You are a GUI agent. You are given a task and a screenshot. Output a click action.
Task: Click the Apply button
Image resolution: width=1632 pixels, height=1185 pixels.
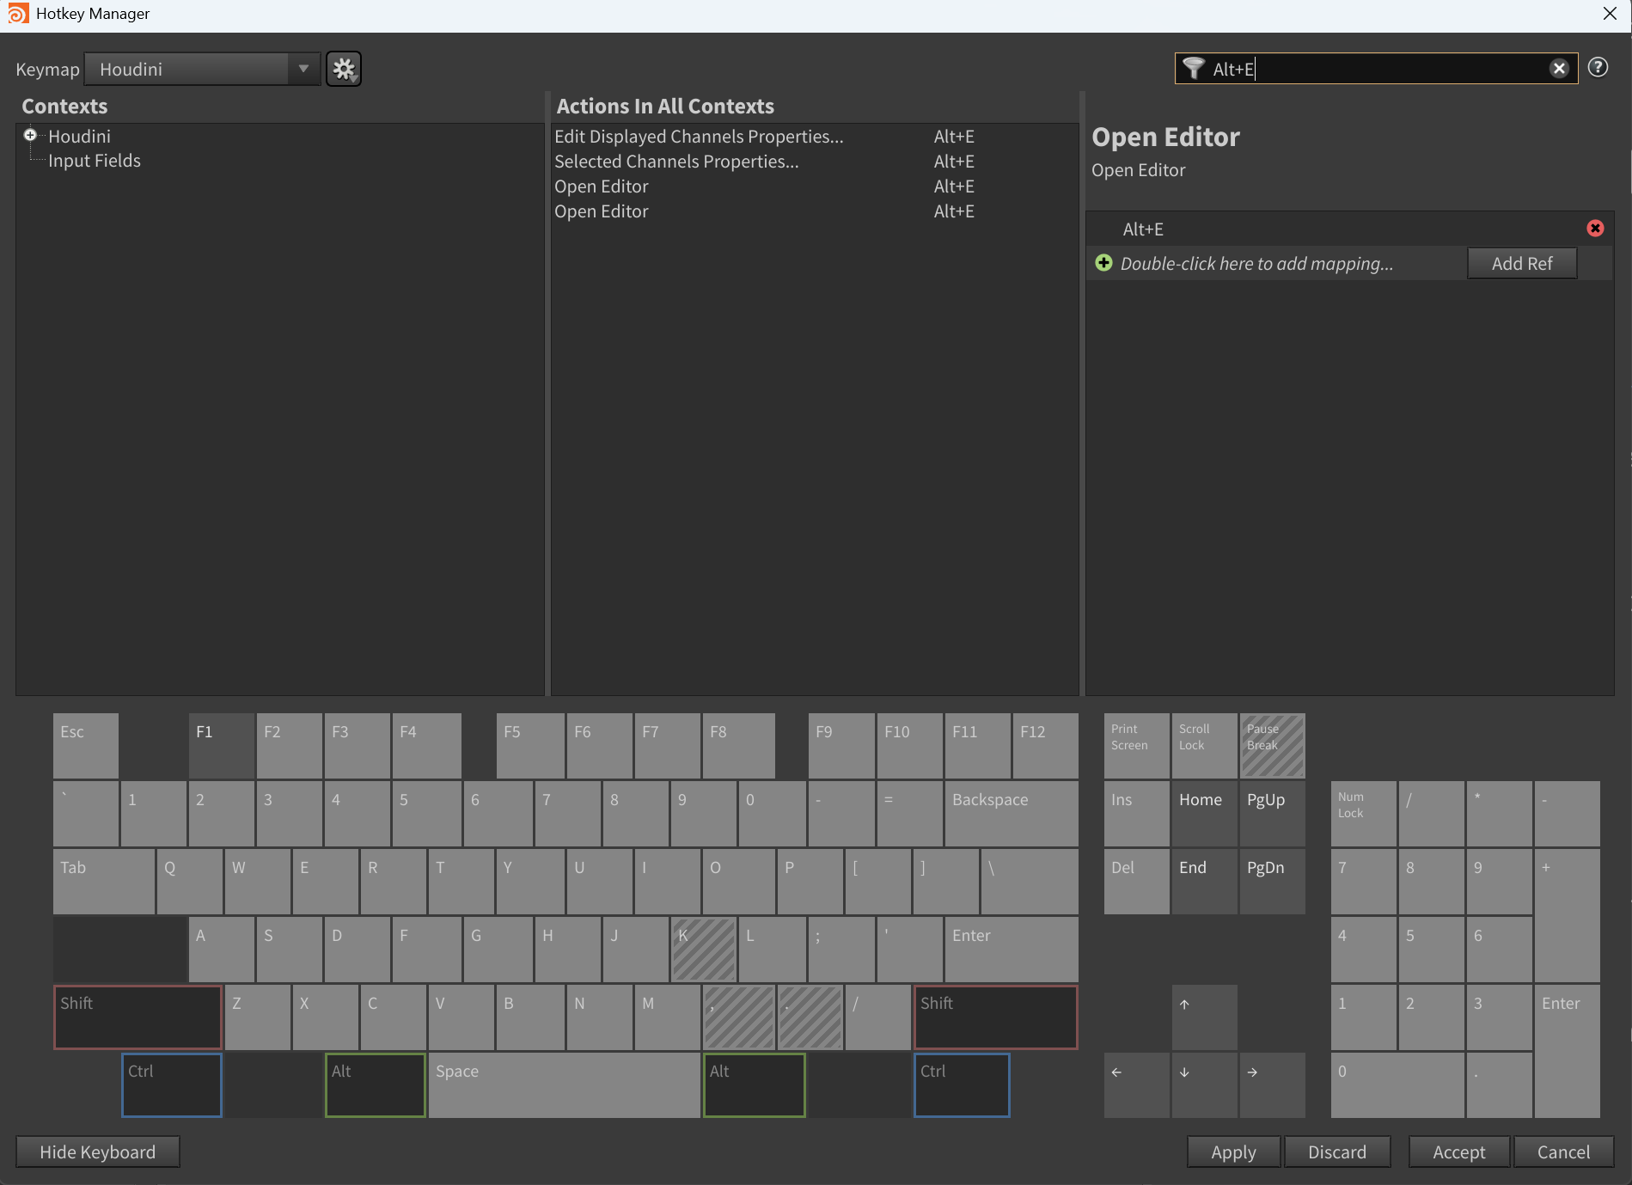click(x=1233, y=1152)
